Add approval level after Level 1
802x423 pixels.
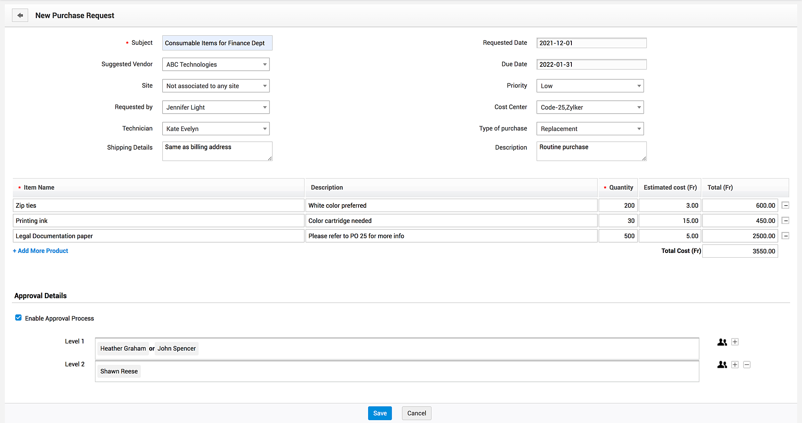pyautogui.click(x=735, y=342)
